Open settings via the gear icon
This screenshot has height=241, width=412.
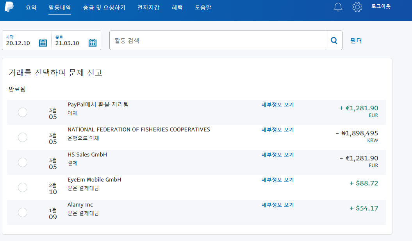pyautogui.click(x=357, y=7)
